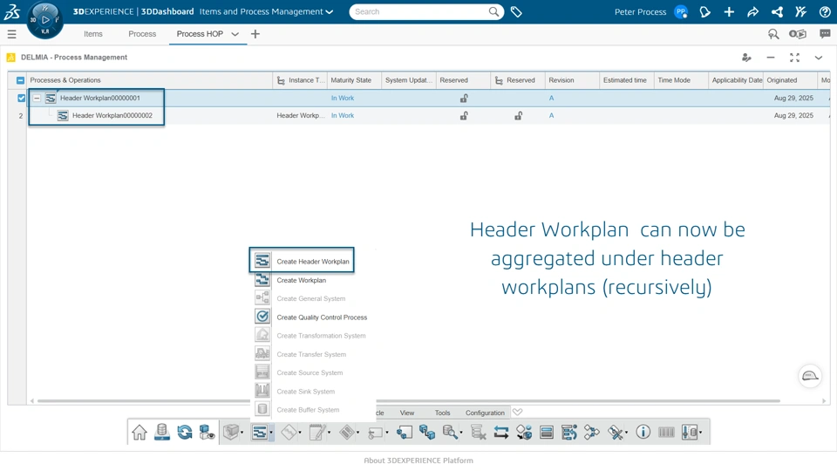
Task: Toggle the select-all checkbox in table header
Action: coord(21,80)
